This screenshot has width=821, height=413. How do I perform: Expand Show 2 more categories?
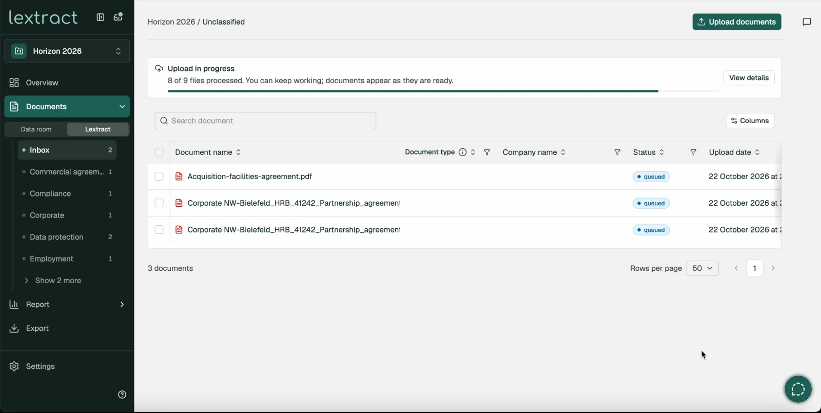53,281
